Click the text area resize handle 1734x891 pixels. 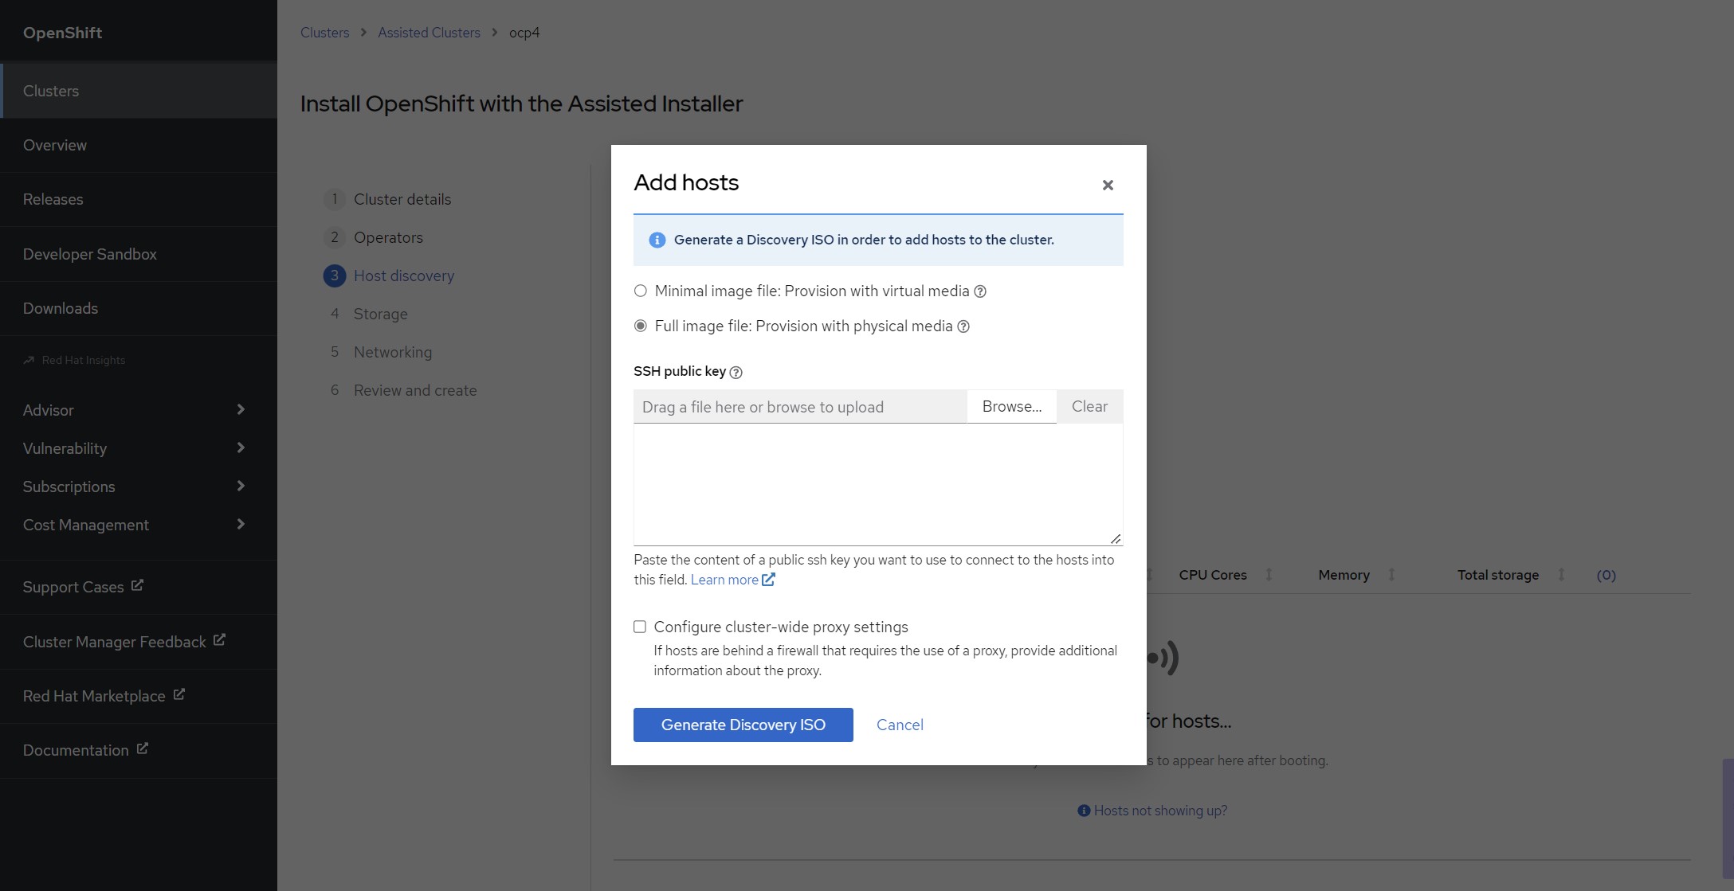[x=1116, y=539]
